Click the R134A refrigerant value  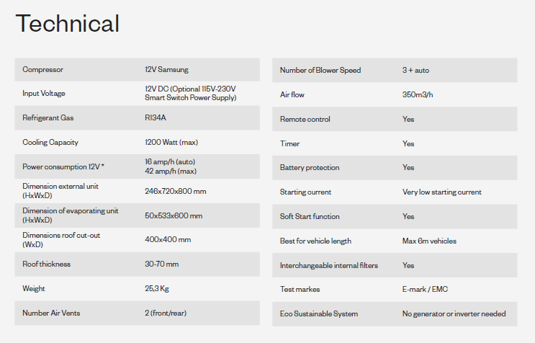coord(156,117)
